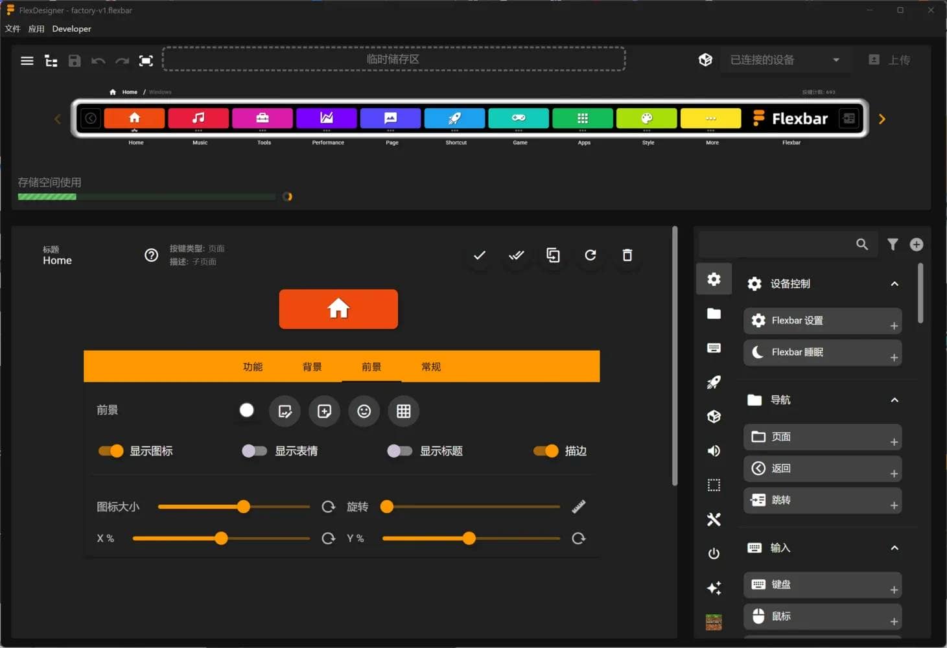This screenshot has height=648, width=947.
Task: Click the 图标大小 slider handle
Action: coord(243,507)
